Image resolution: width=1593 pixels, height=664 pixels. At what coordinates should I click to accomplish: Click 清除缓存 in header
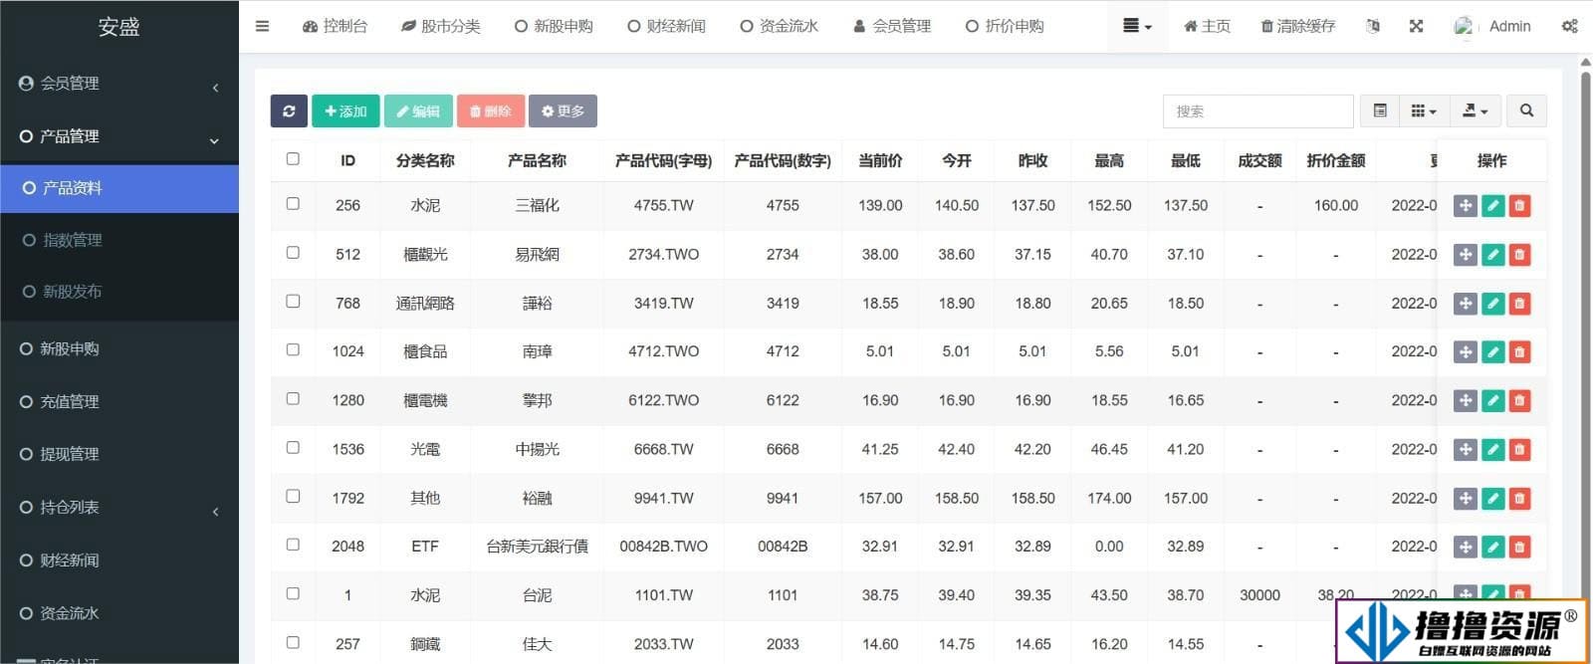(x=1297, y=26)
